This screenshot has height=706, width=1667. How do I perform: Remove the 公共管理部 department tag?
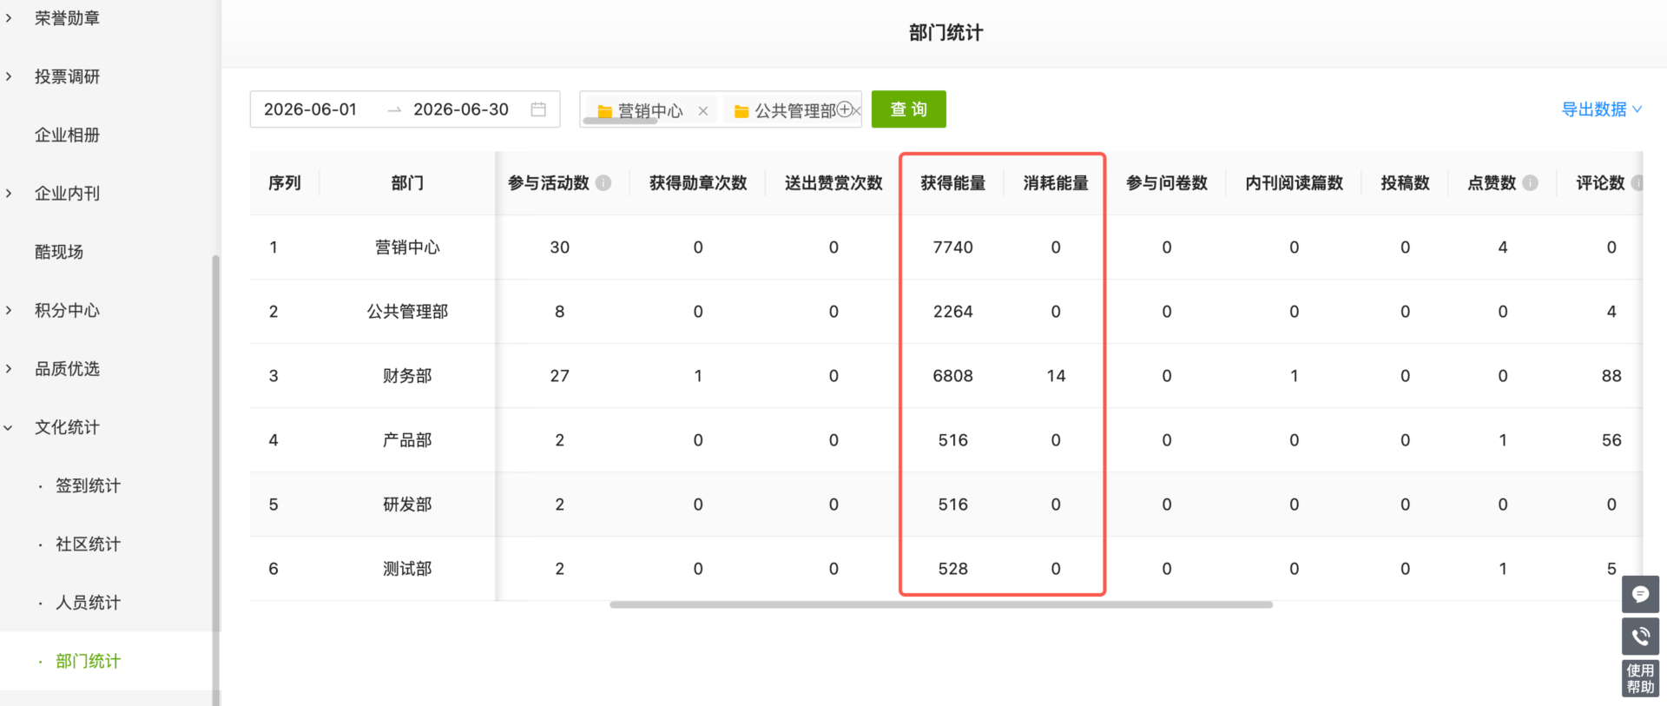[857, 111]
